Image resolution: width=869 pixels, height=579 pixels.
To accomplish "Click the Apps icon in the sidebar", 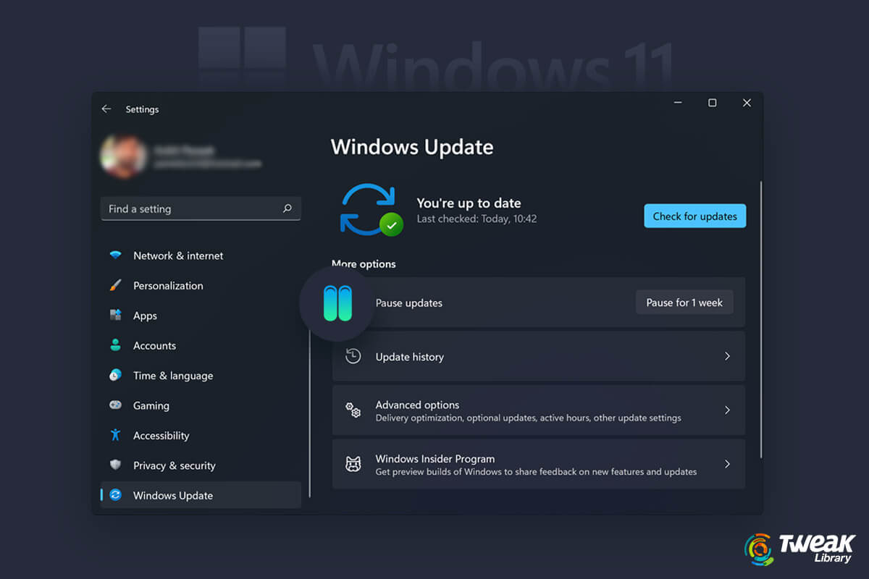I will pyautogui.click(x=116, y=316).
